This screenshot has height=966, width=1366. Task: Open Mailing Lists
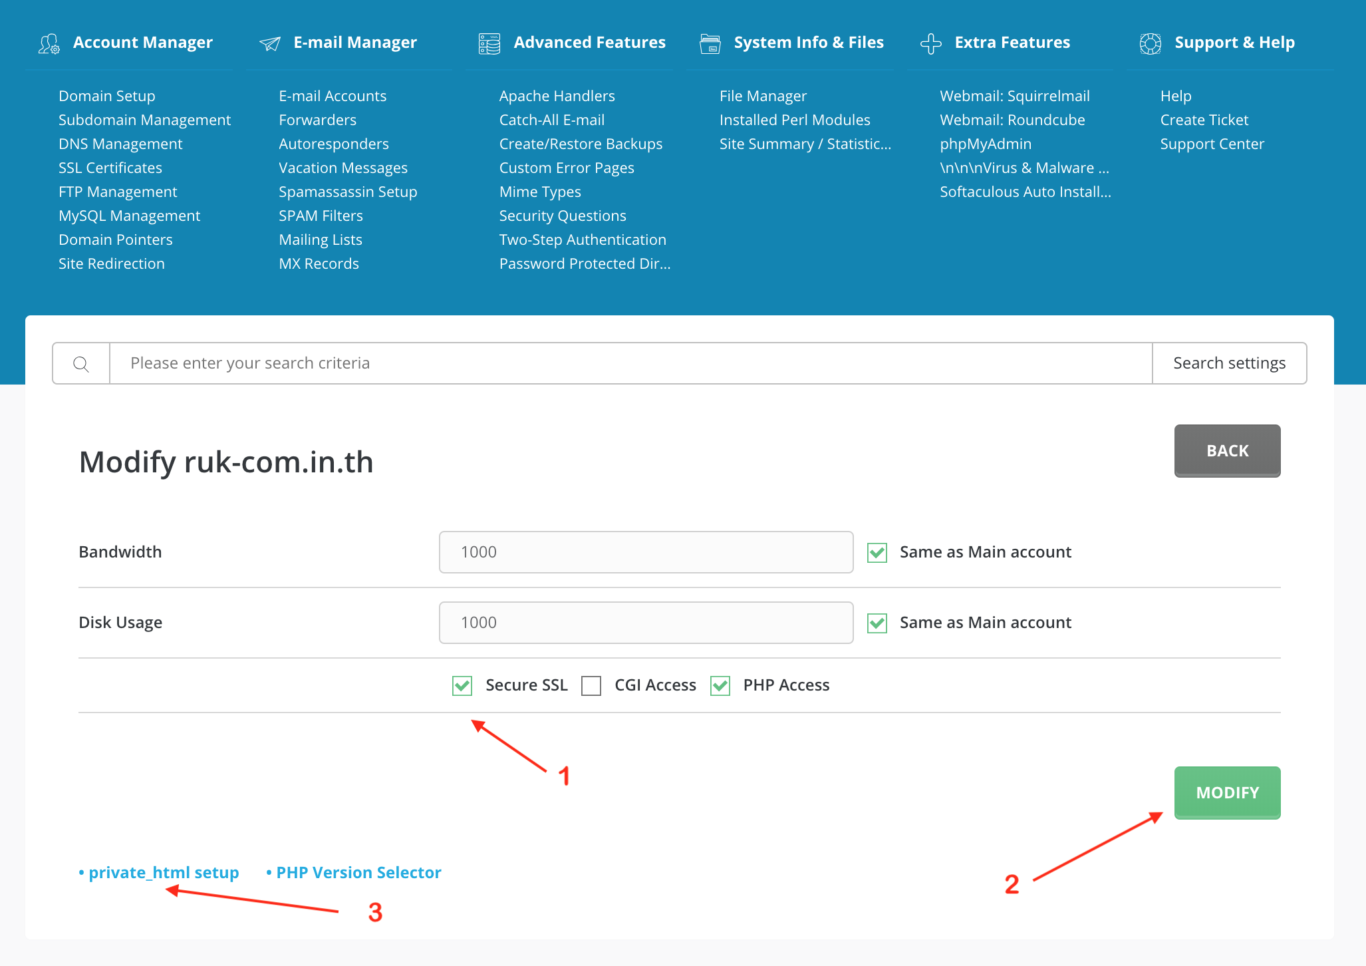click(x=321, y=240)
